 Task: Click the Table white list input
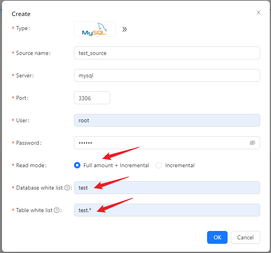point(167,210)
